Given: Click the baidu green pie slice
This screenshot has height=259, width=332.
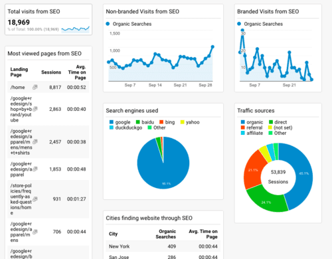Looking at the screenshot, I should coord(159,141).
